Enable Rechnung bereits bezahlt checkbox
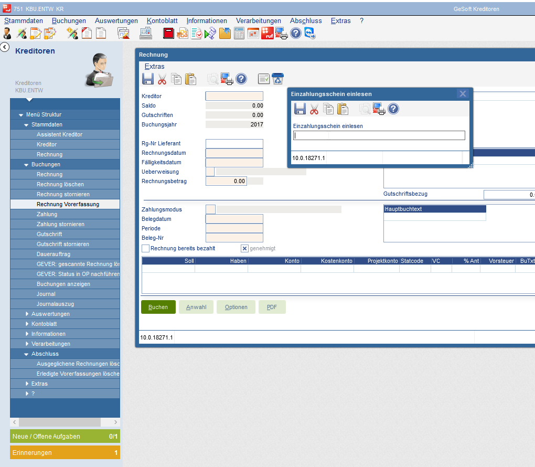Viewport: 535px width, 467px height. [x=145, y=249]
